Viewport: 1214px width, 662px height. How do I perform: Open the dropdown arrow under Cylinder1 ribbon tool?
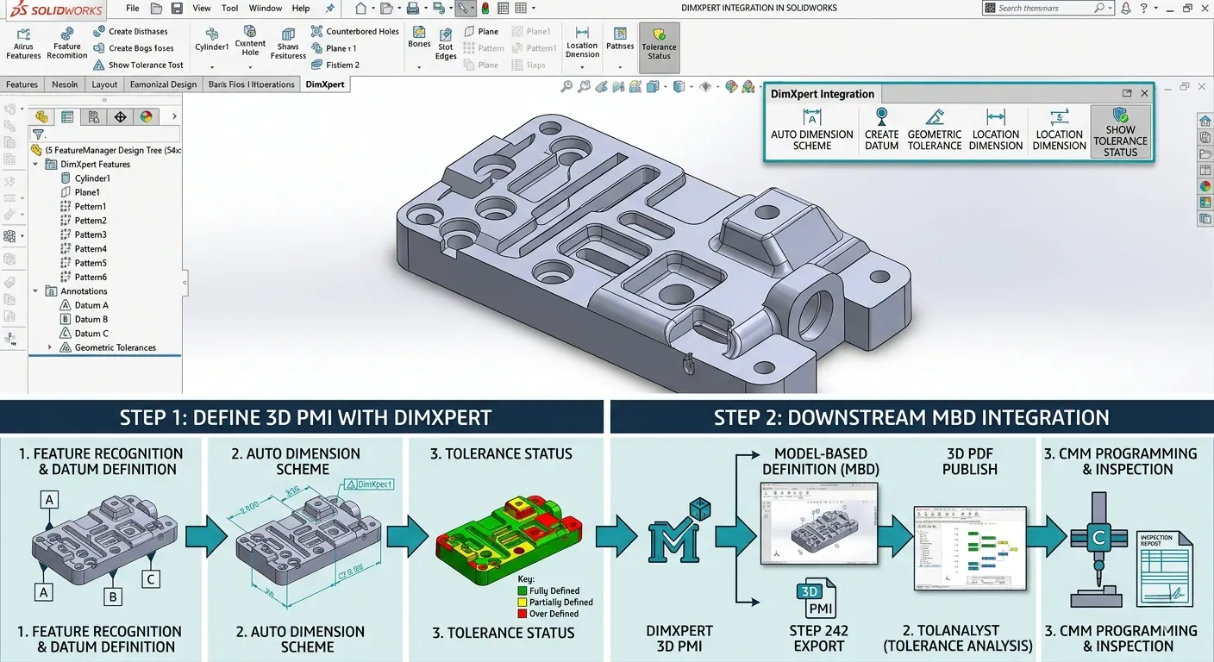(x=211, y=66)
